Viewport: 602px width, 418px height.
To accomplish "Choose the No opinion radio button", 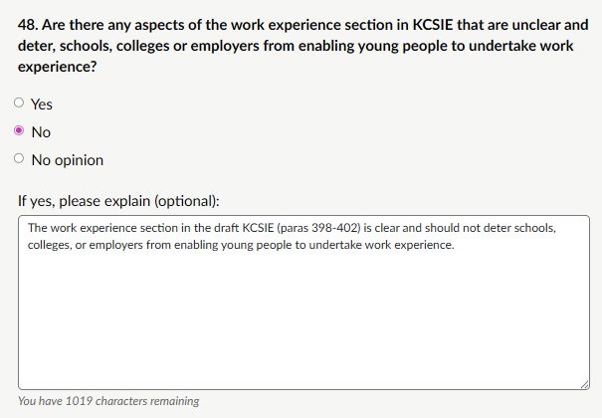I will (x=19, y=159).
